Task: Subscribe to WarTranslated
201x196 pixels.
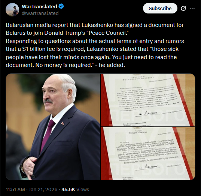Action: (160, 8)
